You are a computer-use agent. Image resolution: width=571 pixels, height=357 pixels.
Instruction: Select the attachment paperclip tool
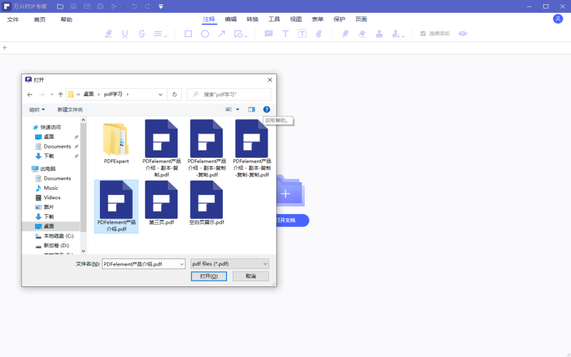click(319, 34)
